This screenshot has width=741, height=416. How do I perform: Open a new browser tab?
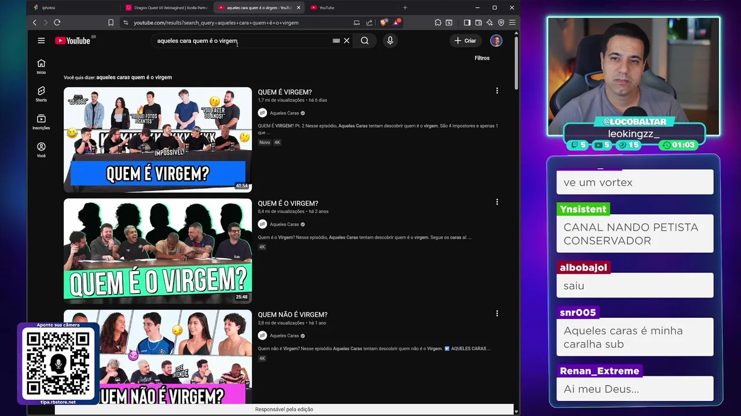(405, 8)
